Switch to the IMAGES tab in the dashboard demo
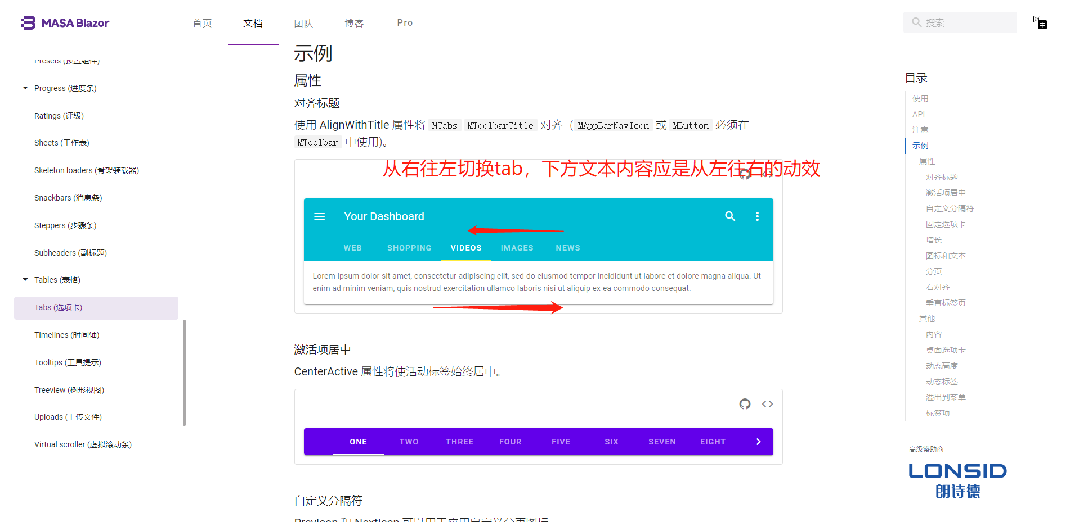Viewport: 1070px width, 522px height. click(x=517, y=248)
